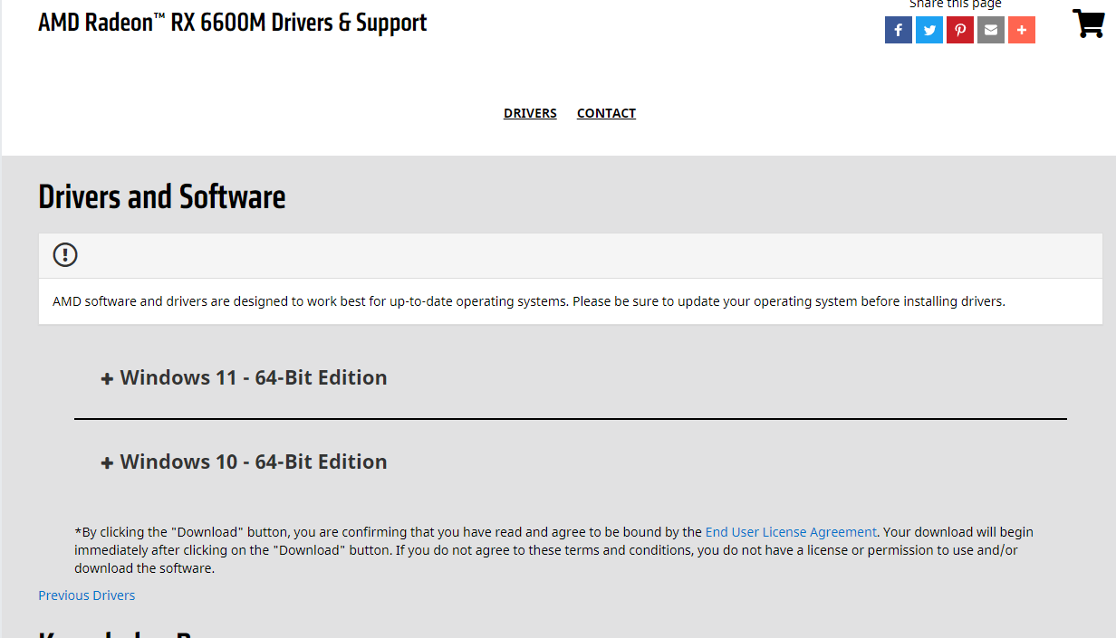The height and width of the screenshot is (638, 1116).
Task: Click the operating system update notice text
Action: click(x=529, y=301)
